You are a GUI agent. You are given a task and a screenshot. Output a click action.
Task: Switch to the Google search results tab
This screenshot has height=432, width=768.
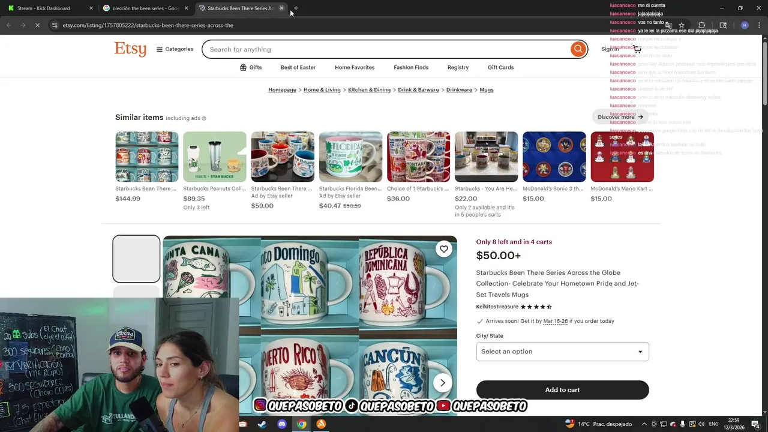point(146,8)
